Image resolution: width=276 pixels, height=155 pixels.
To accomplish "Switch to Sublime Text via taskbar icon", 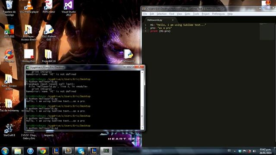I will pos(68,151).
